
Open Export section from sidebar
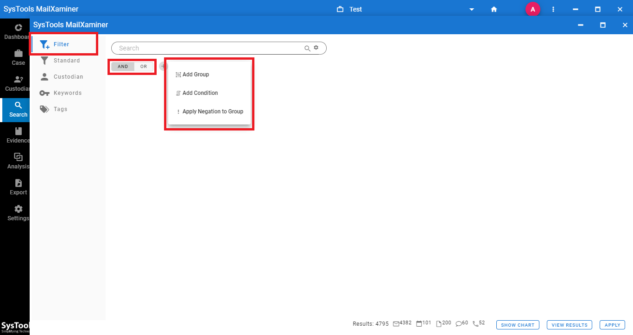18,187
